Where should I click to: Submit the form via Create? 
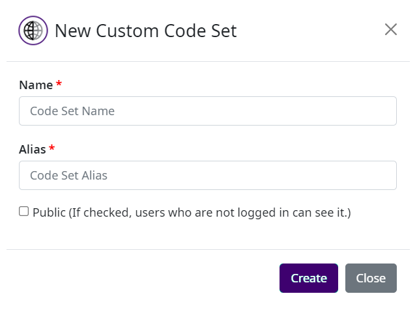point(308,278)
